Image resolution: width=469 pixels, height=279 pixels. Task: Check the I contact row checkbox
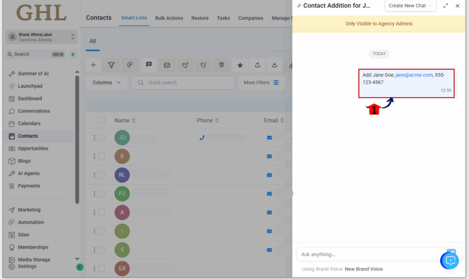pyautogui.click(x=101, y=231)
